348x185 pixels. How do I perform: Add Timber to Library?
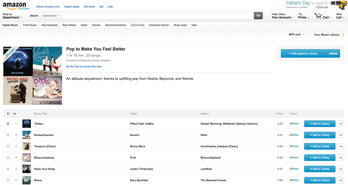pyautogui.click(x=320, y=124)
